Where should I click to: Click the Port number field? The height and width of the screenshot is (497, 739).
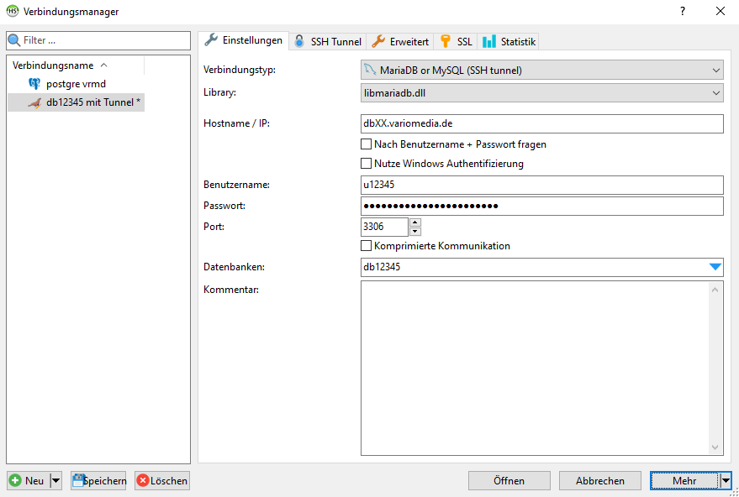tap(384, 227)
